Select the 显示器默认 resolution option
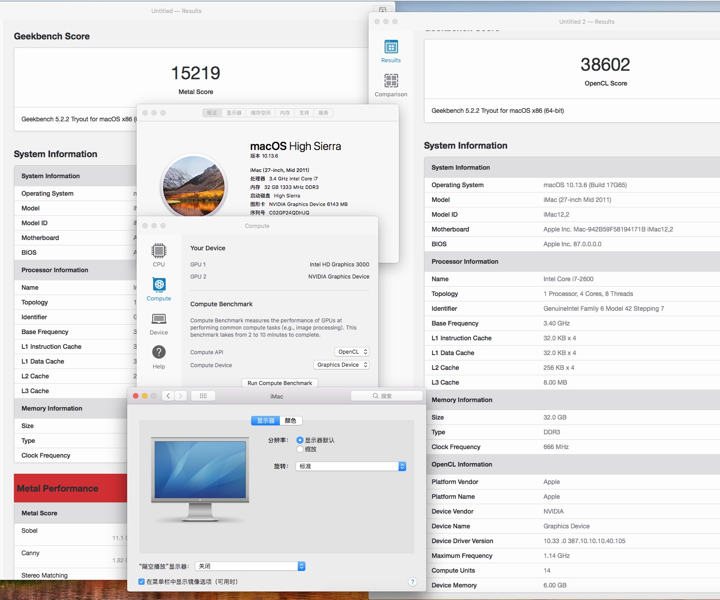 pyautogui.click(x=300, y=440)
